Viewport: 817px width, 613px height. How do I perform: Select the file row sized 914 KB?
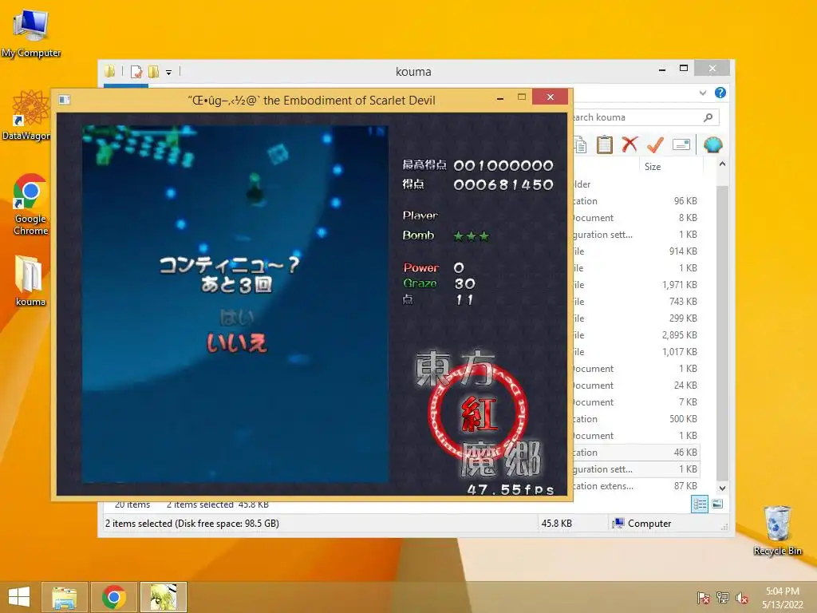tap(636, 251)
